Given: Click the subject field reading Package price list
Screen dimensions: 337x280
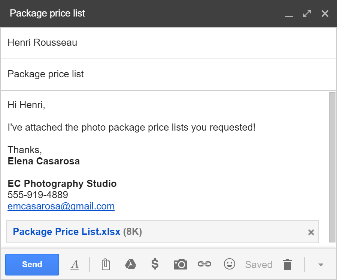Looking at the screenshot, I should pos(168,74).
